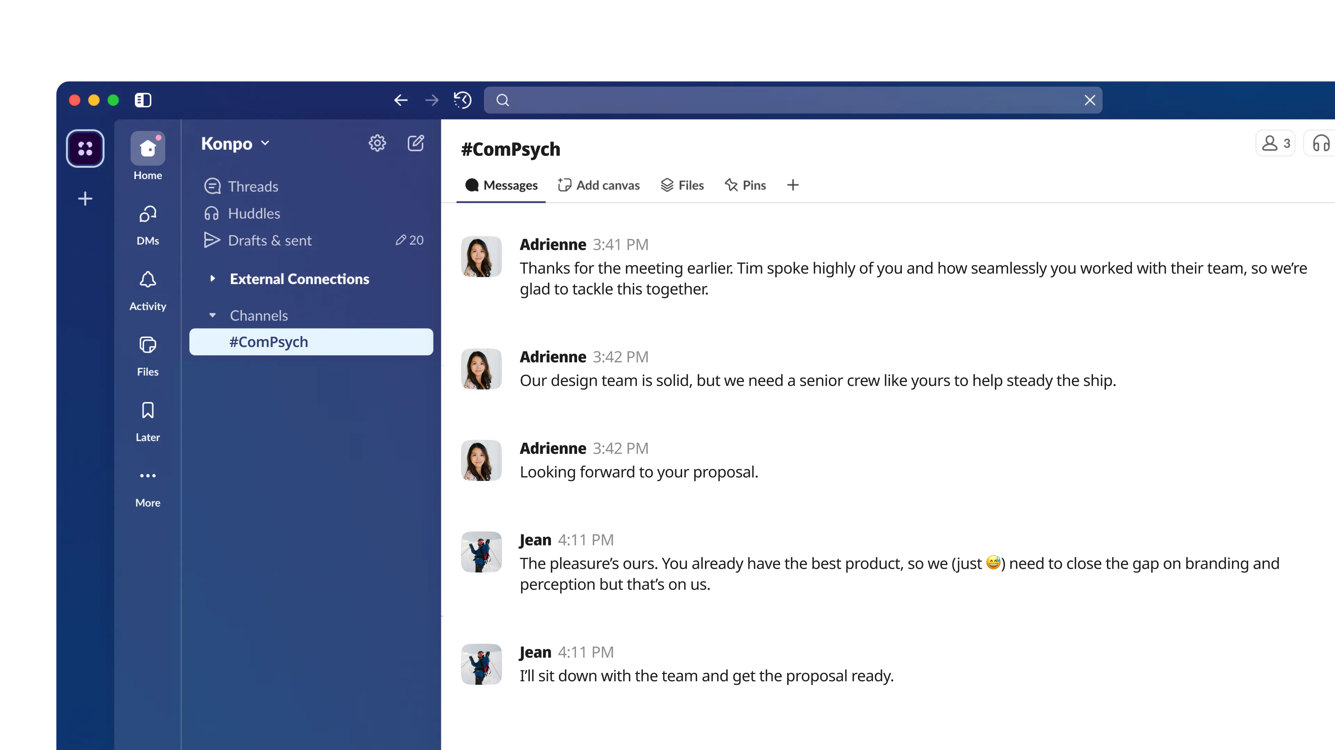This screenshot has width=1335, height=750.
Task: Open workspace preferences gear icon
Action: [377, 143]
